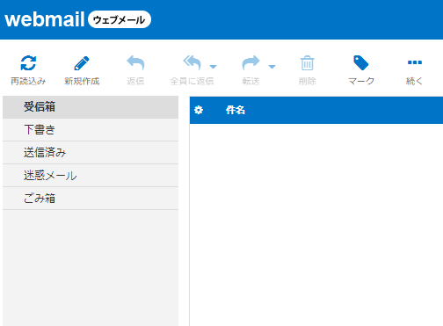Click the webmail logo
The image size is (443, 326).
click(x=45, y=19)
